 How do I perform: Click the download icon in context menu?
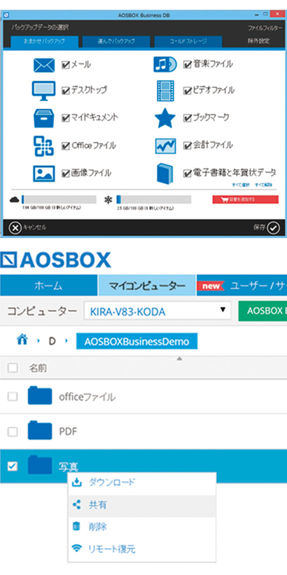[77, 482]
